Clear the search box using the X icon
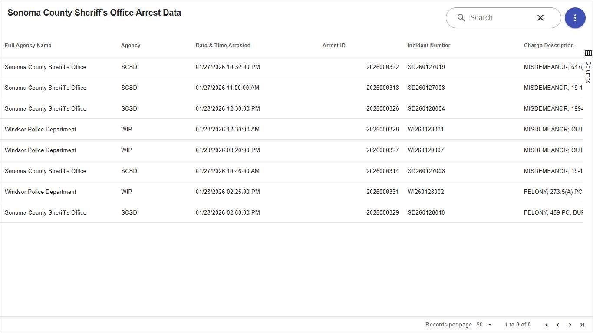 click(x=540, y=18)
